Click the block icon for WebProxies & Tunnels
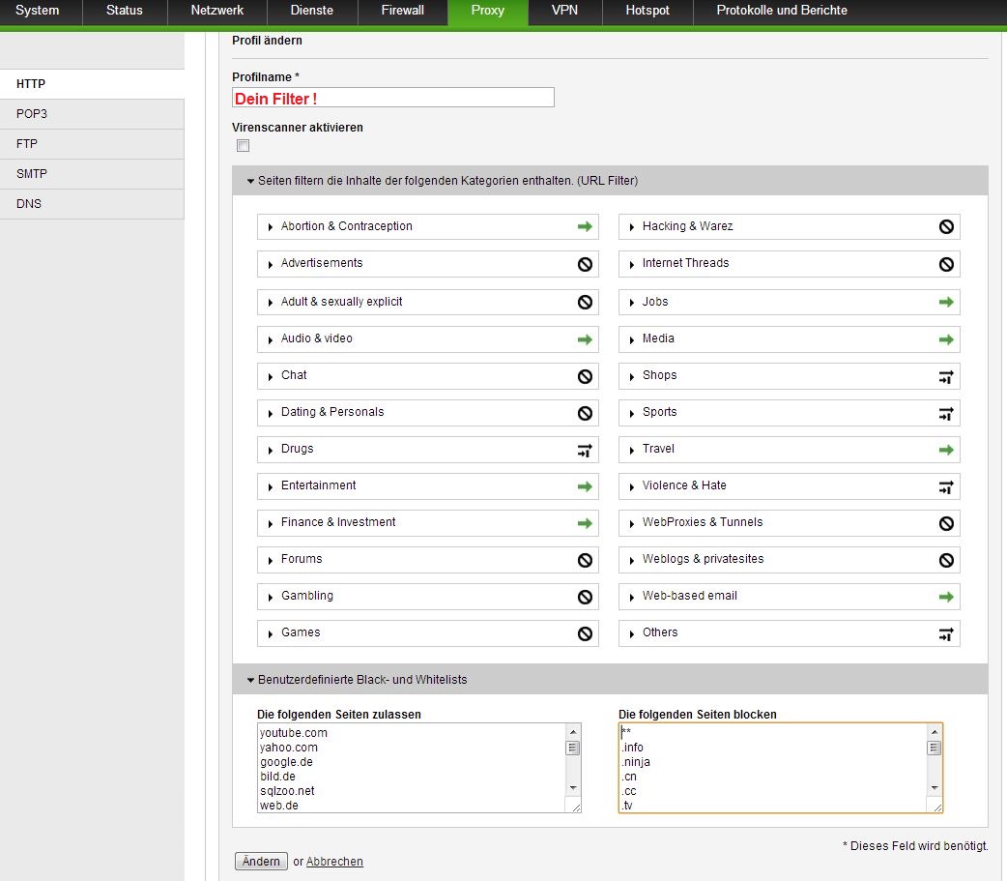Viewport: 1007px width, 881px height. point(946,523)
